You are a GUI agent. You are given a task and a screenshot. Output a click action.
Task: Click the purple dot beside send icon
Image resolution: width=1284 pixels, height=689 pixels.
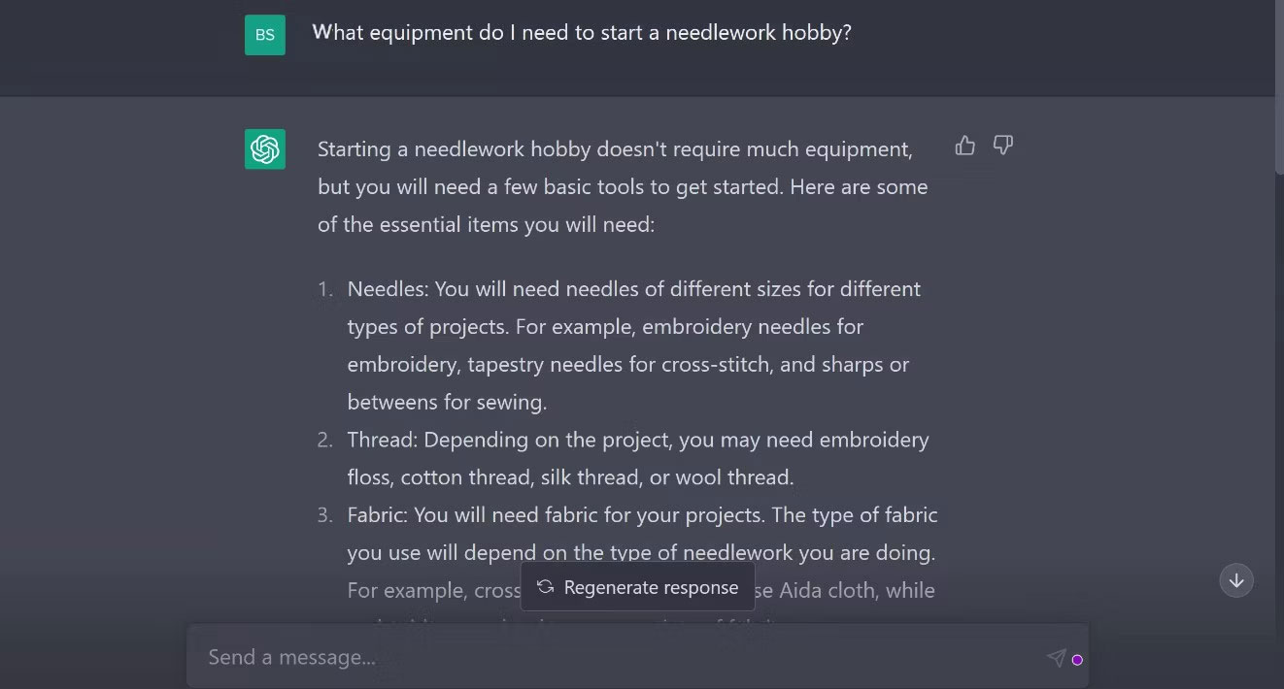click(x=1077, y=660)
